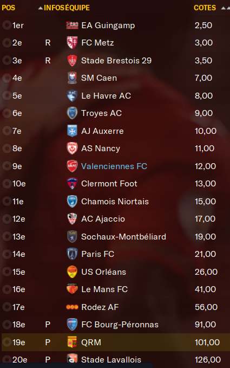
Task: Click the QRM club crest
Action: 72,342
